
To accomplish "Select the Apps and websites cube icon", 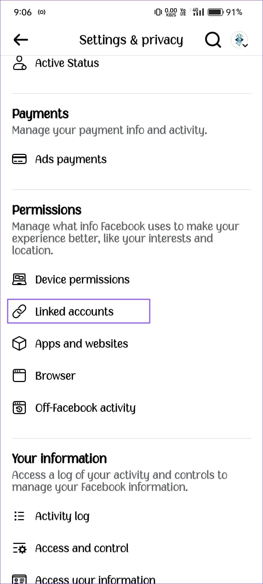I will (19, 343).
